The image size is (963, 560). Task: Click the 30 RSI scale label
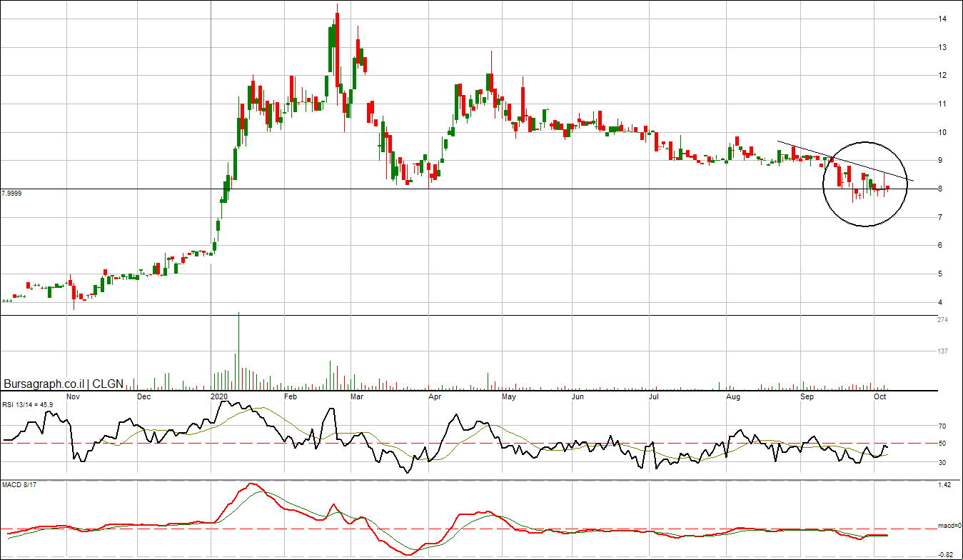942,463
